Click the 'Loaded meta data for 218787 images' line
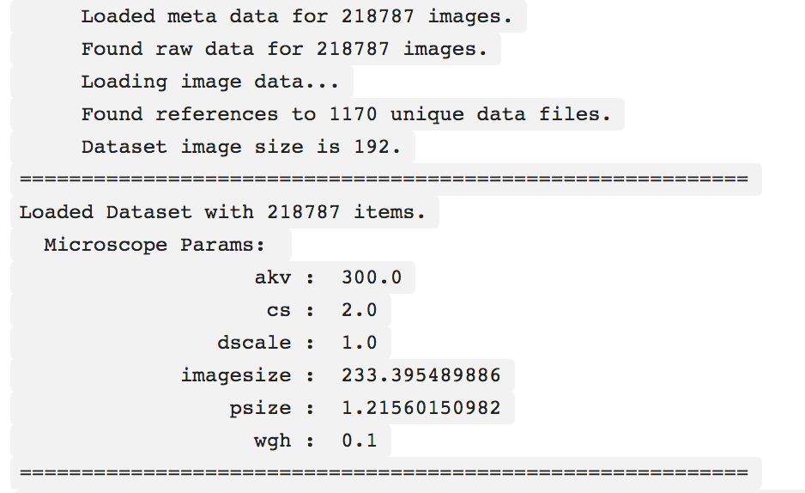Screen dimensions: 805x493 tap(297, 16)
